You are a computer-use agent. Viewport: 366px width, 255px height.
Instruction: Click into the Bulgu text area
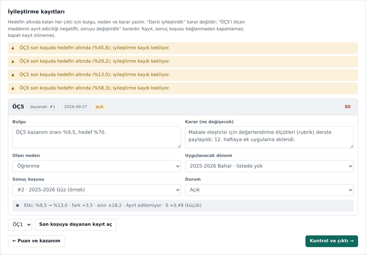coord(97,137)
